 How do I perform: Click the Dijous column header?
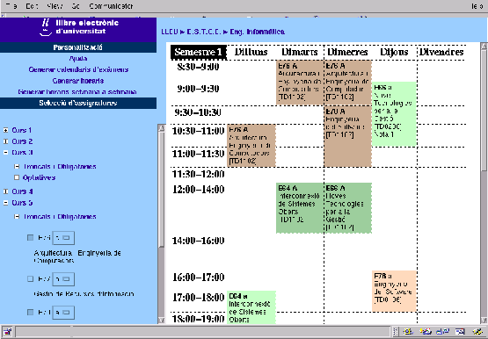tap(394, 52)
